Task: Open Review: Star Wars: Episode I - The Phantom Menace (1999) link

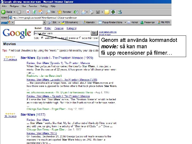Action: pyautogui.click(x=62, y=79)
